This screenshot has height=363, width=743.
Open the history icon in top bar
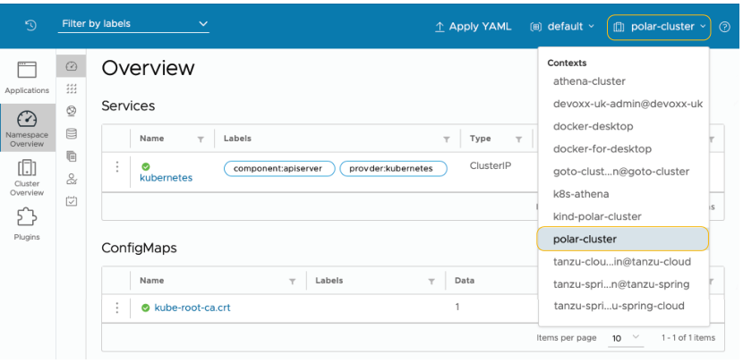[30, 26]
